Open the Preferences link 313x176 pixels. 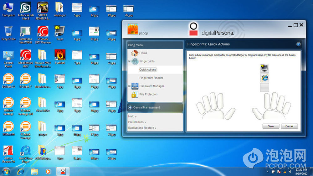137,122
